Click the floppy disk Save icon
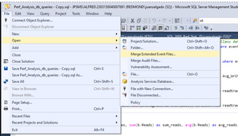238x136 pixels. (6, 69)
